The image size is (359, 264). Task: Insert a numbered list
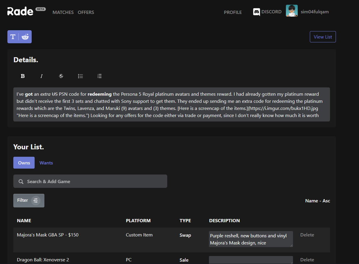point(99,76)
